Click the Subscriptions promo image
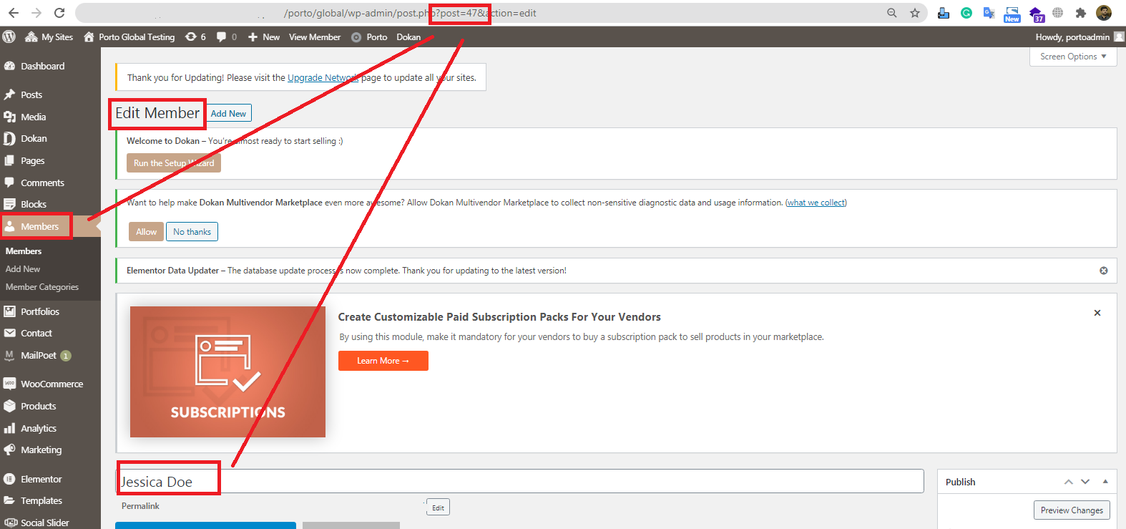This screenshot has height=529, width=1126. (227, 372)
